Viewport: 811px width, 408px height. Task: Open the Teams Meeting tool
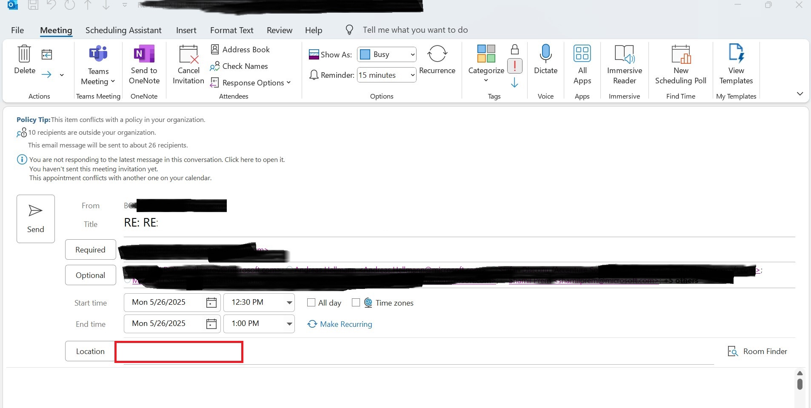97,65
